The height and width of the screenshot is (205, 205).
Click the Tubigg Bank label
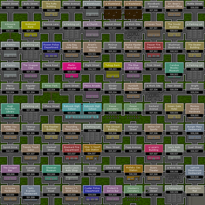(x=113, y=65)
